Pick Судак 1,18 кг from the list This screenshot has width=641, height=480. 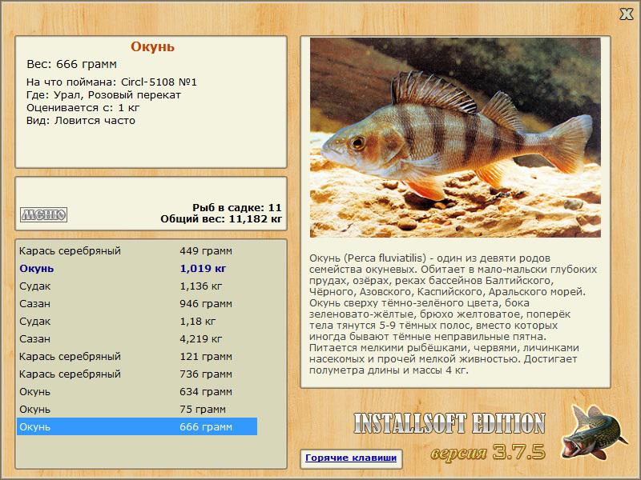pyautogui.click(x=137, y=322)
